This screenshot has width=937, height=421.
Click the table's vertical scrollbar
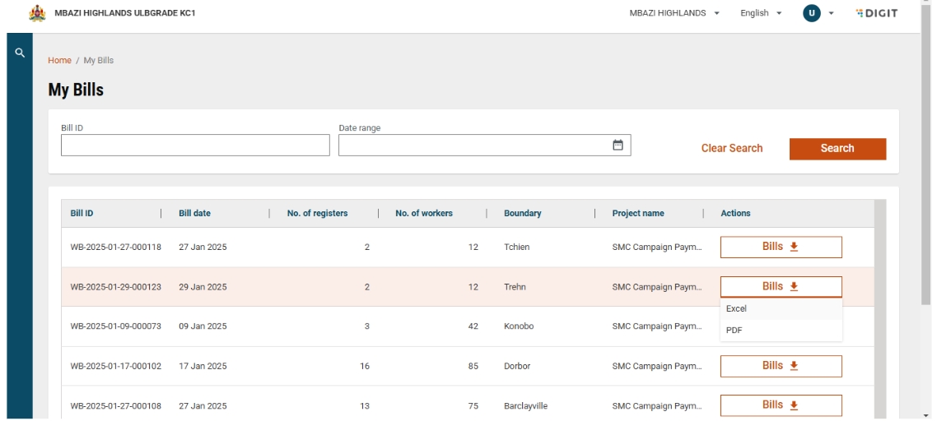tap(880, 312)
